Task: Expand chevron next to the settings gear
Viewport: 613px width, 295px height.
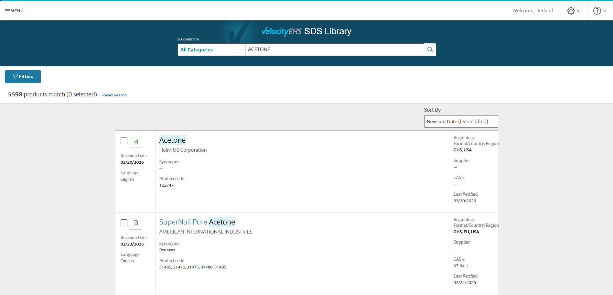Action: 579,11
